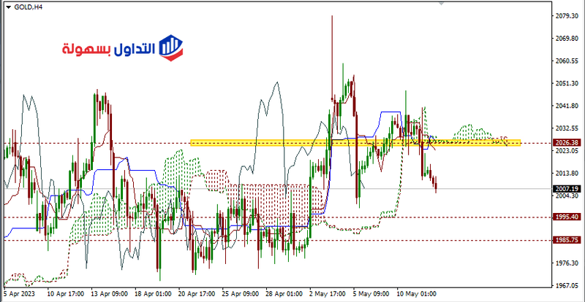585x302 pixels.
Task: Click the 1967.00 price on the scale
Action: click(567, 285)
